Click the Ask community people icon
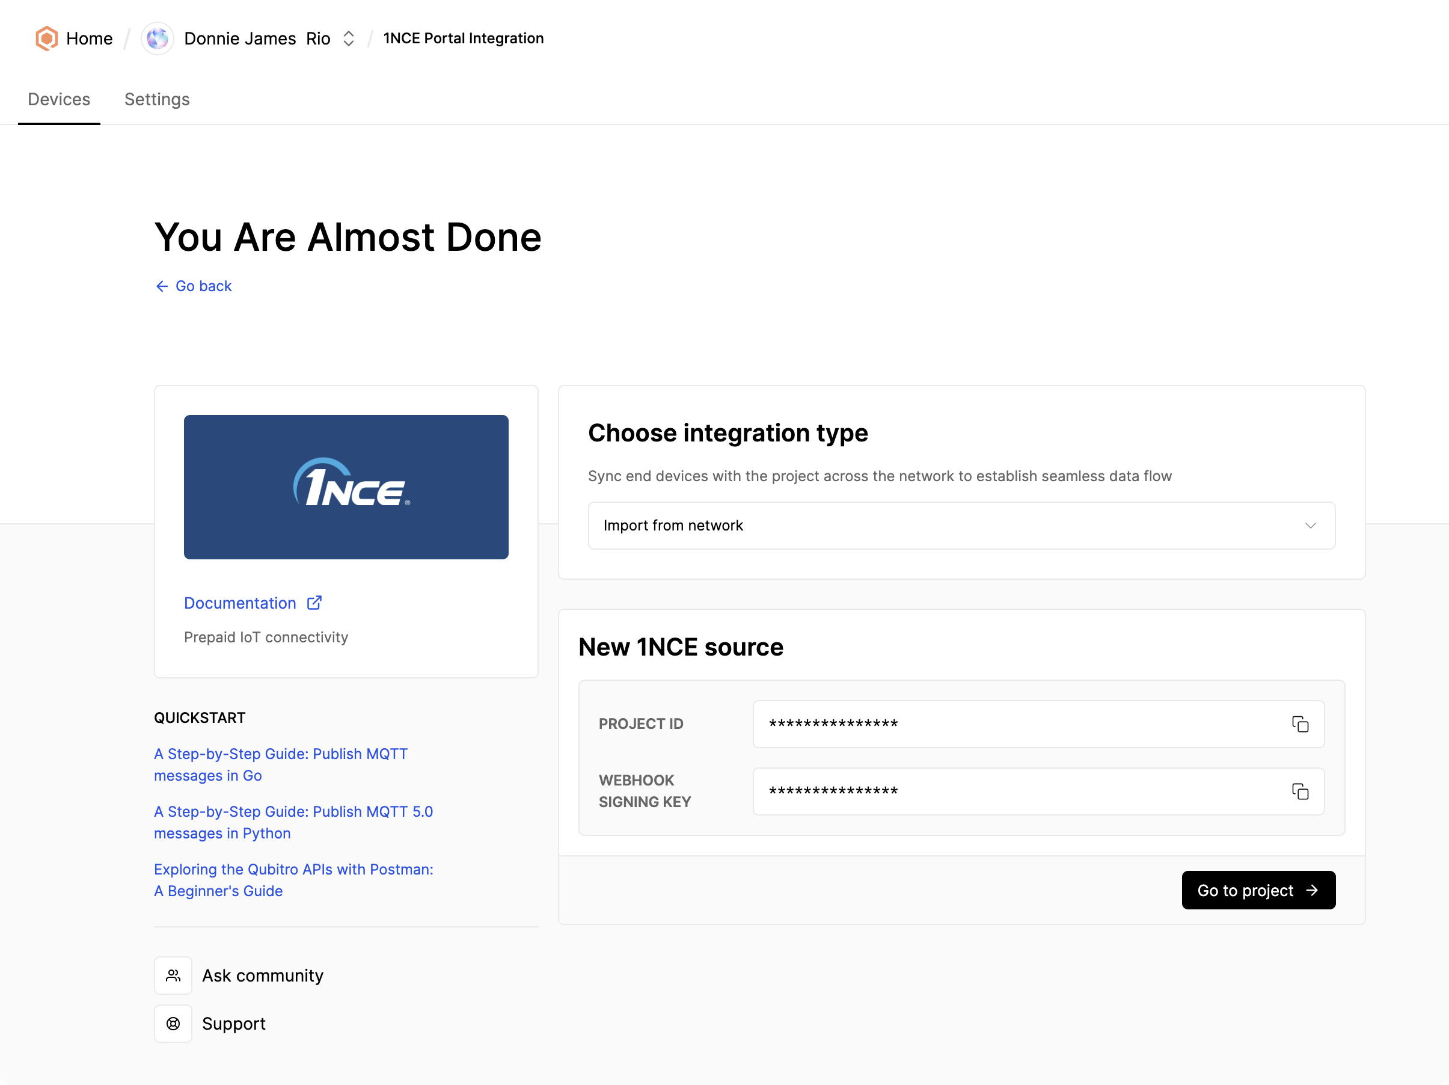1449x1085 pixels. click(x=173, y=976)
